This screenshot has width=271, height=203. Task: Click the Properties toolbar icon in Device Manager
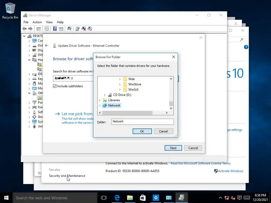tap(47, 29)
